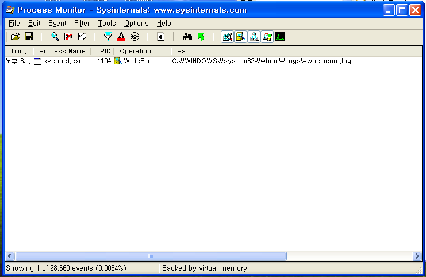Viewport: 426px width, 277px height.
Task: Maximize the Process Monitor window
Action: coord(402,10)
